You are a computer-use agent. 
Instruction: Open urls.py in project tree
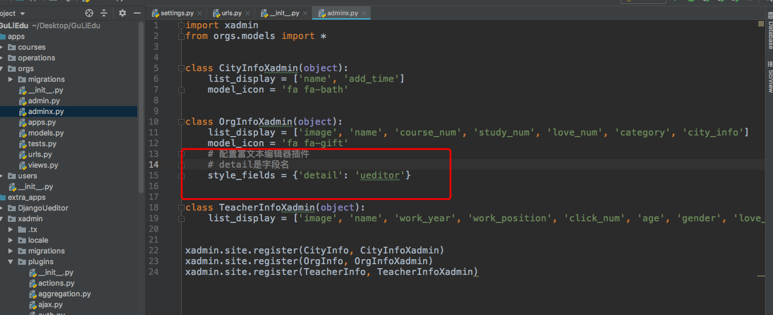pyautogui.click(x=40, y=154)
